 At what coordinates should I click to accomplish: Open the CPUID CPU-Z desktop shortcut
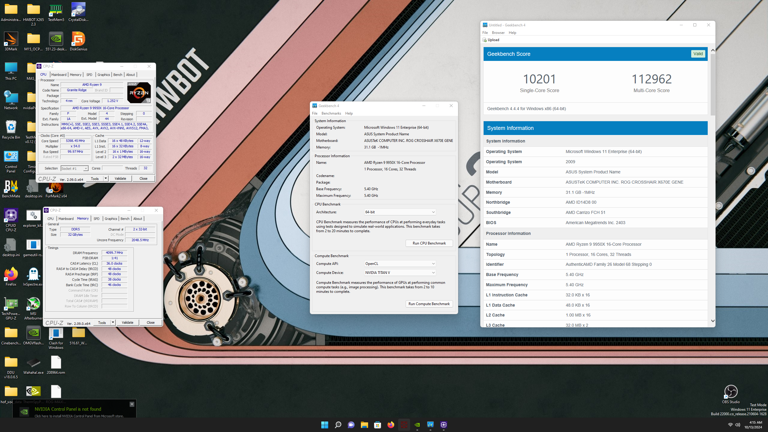(x=11, y=220)
